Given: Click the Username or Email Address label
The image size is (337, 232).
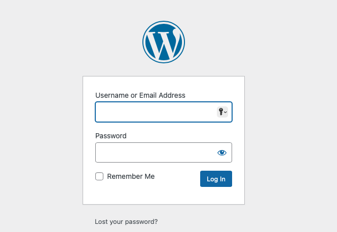Looking at the screenshot, I should point(140,95).
